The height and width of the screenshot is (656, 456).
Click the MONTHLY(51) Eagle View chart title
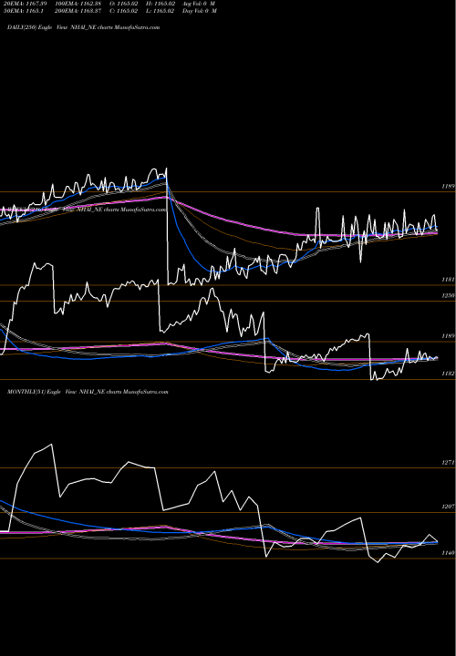coord(88,392)
